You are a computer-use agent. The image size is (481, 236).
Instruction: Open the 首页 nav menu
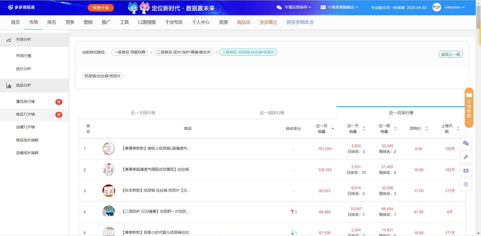point(15,22)
